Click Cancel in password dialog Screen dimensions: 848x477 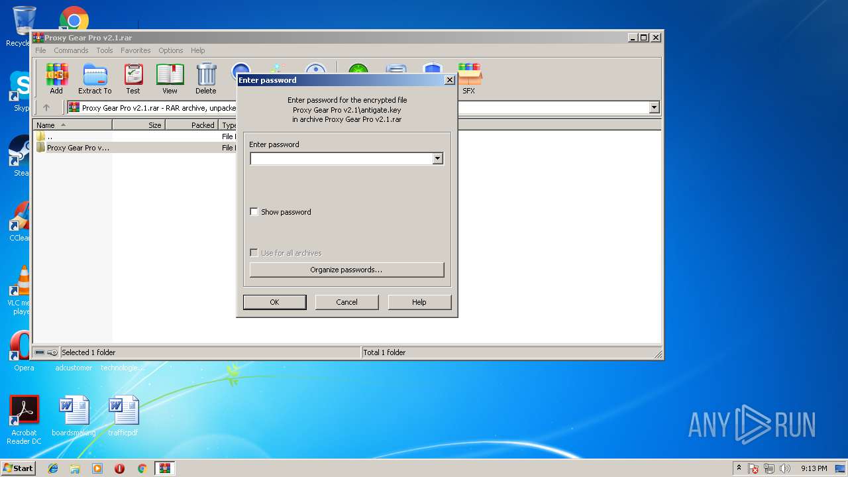click(x=346, y=302)
